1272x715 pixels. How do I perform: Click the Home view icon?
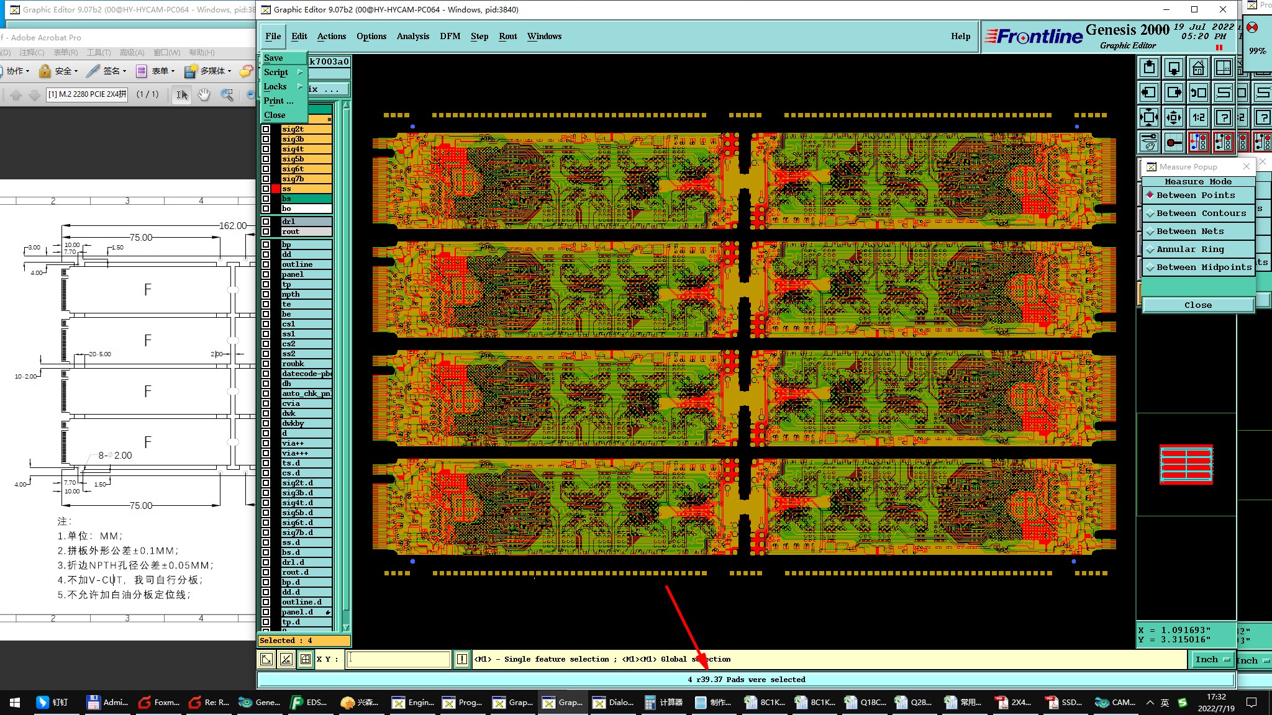pyautogui.click(x=1198, y=68)
